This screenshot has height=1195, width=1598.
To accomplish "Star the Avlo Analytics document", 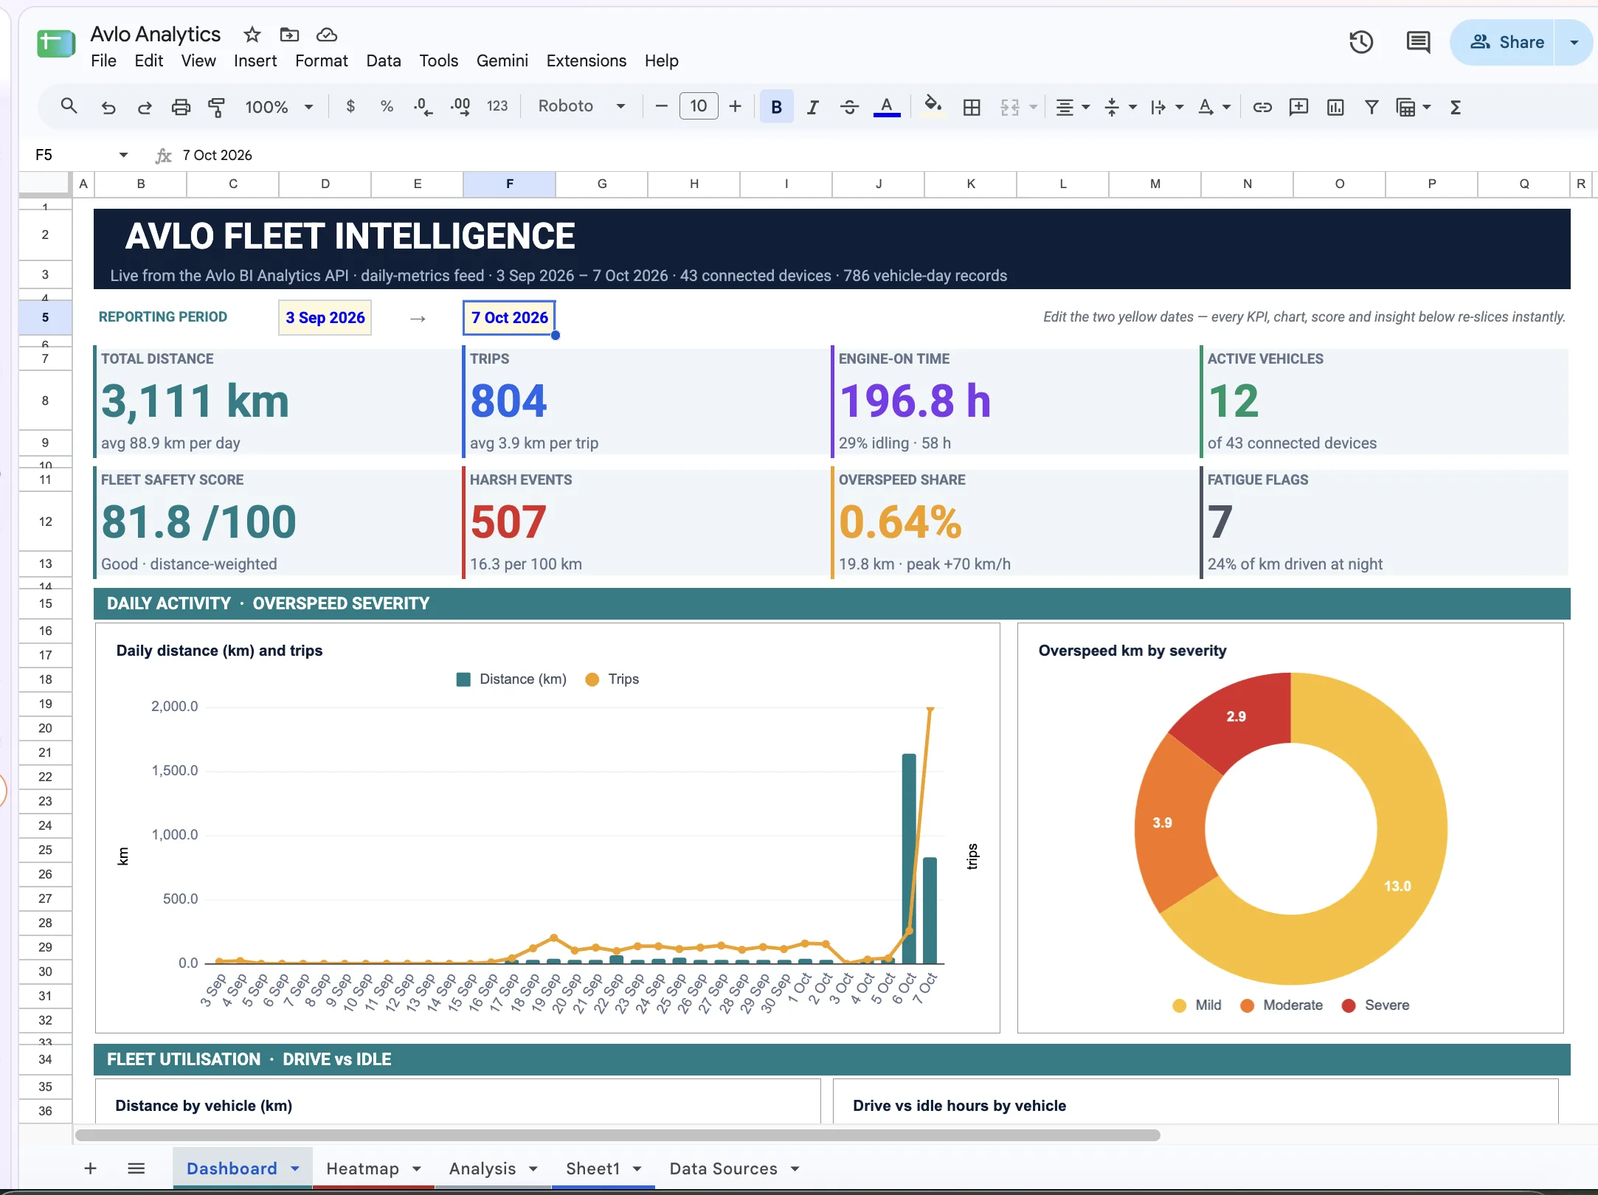I will pos(252,35).
